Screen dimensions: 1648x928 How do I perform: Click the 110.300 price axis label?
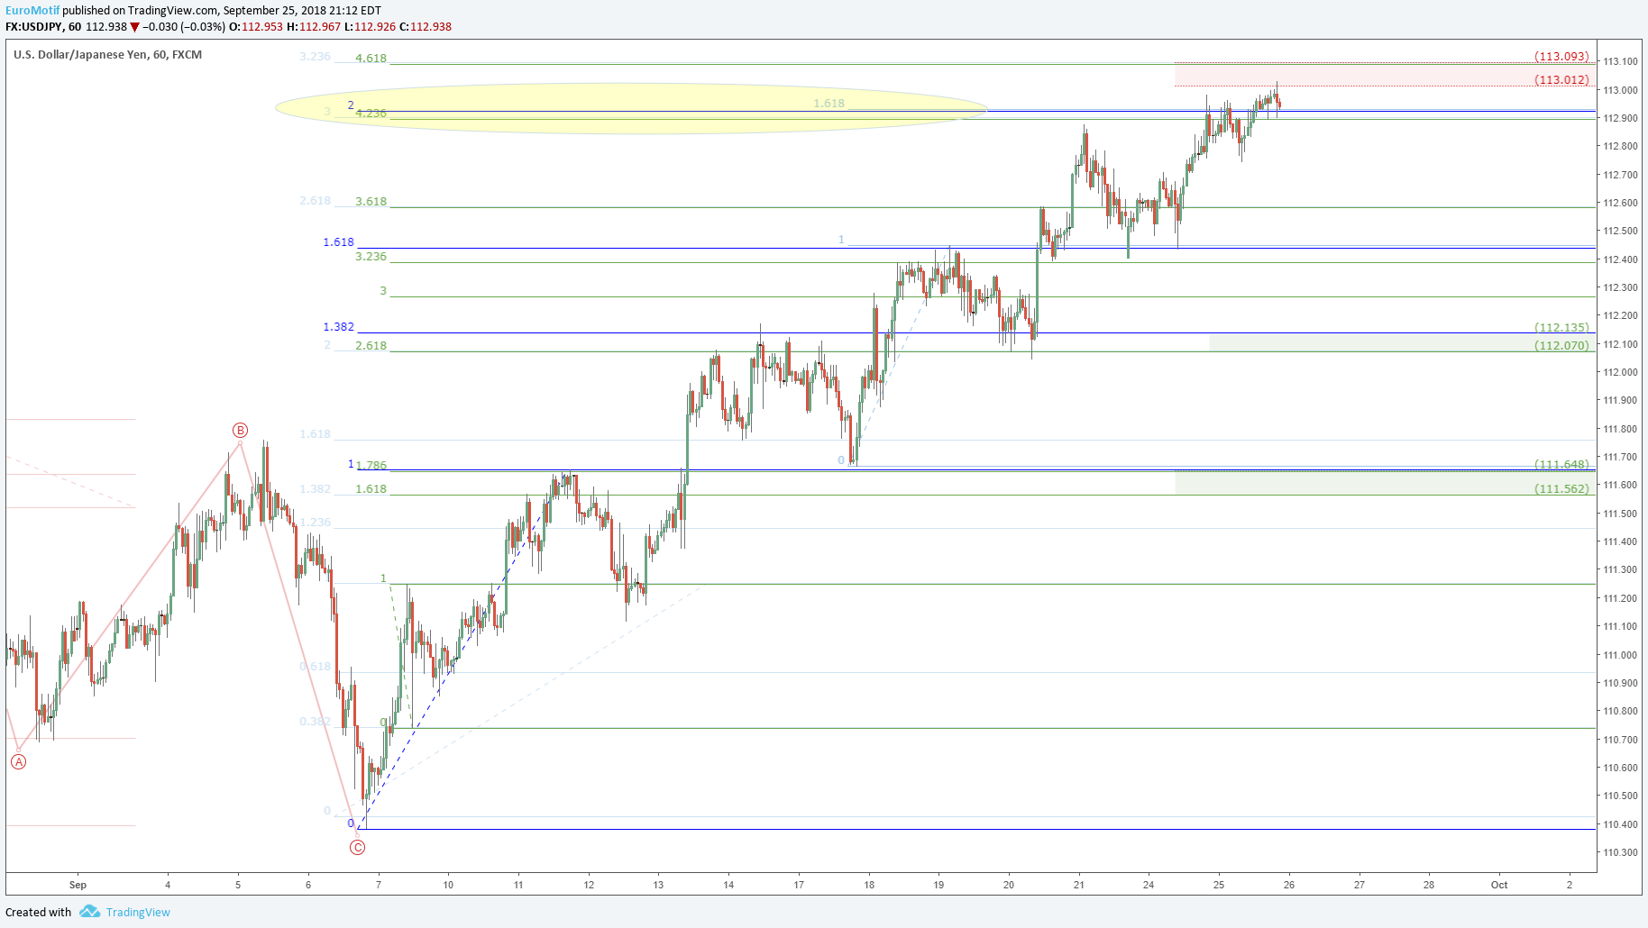pos(1620,852)
